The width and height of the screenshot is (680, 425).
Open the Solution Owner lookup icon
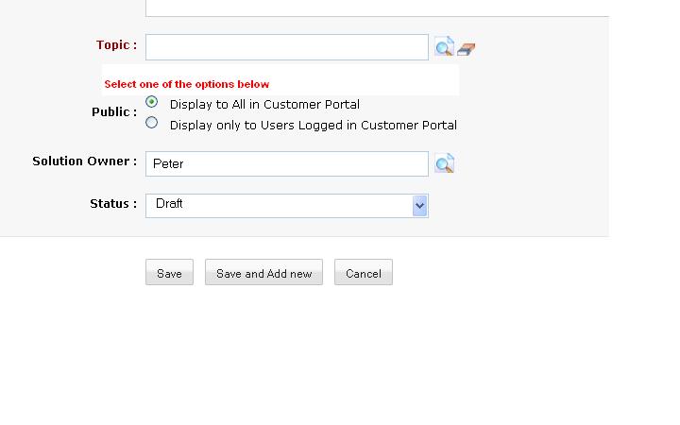coord(444,163)
